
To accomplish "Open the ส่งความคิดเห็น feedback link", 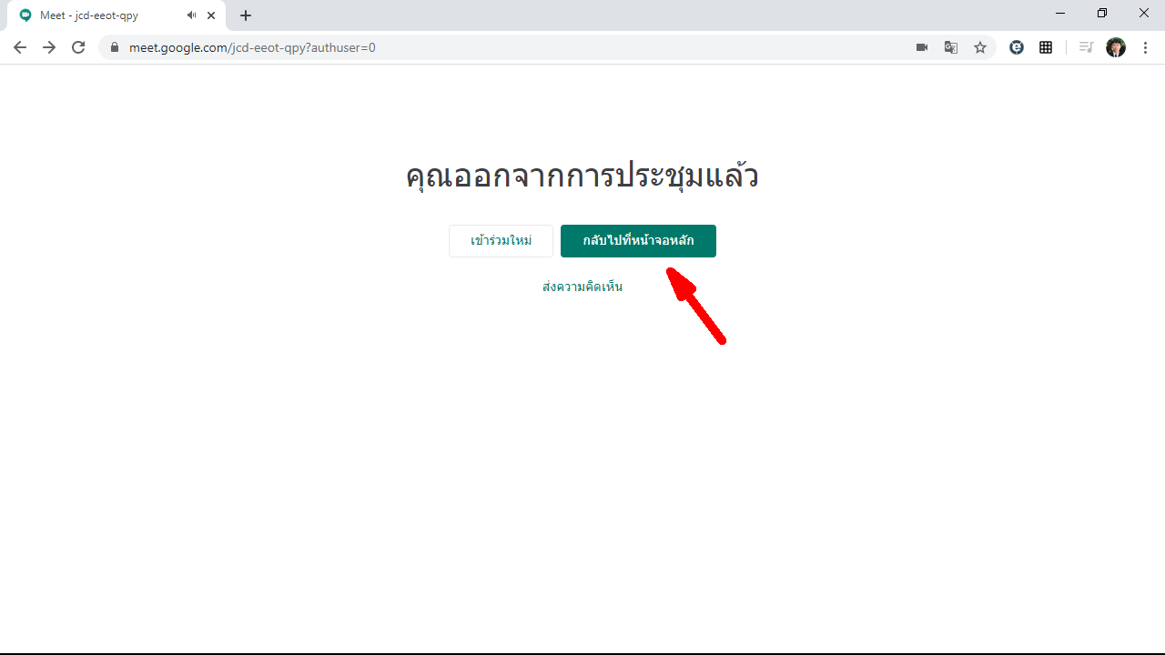I will [582, 287].
